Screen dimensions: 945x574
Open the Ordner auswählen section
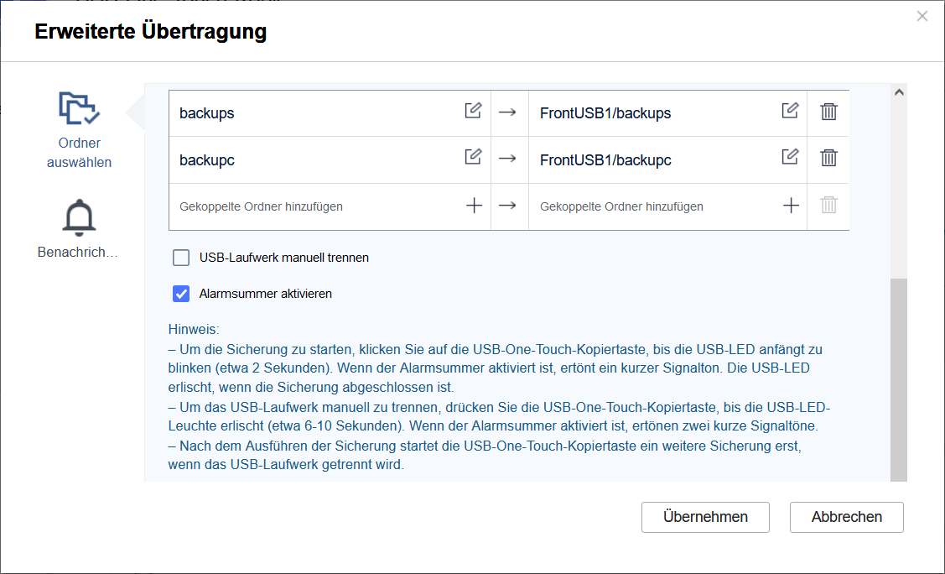click(79, 130)
